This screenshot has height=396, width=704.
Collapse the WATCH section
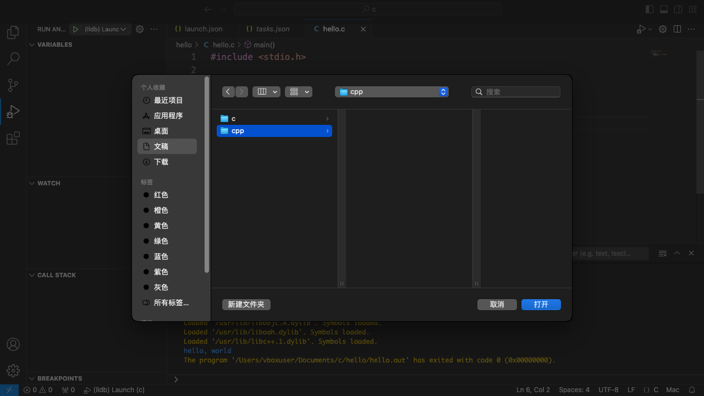32,183
